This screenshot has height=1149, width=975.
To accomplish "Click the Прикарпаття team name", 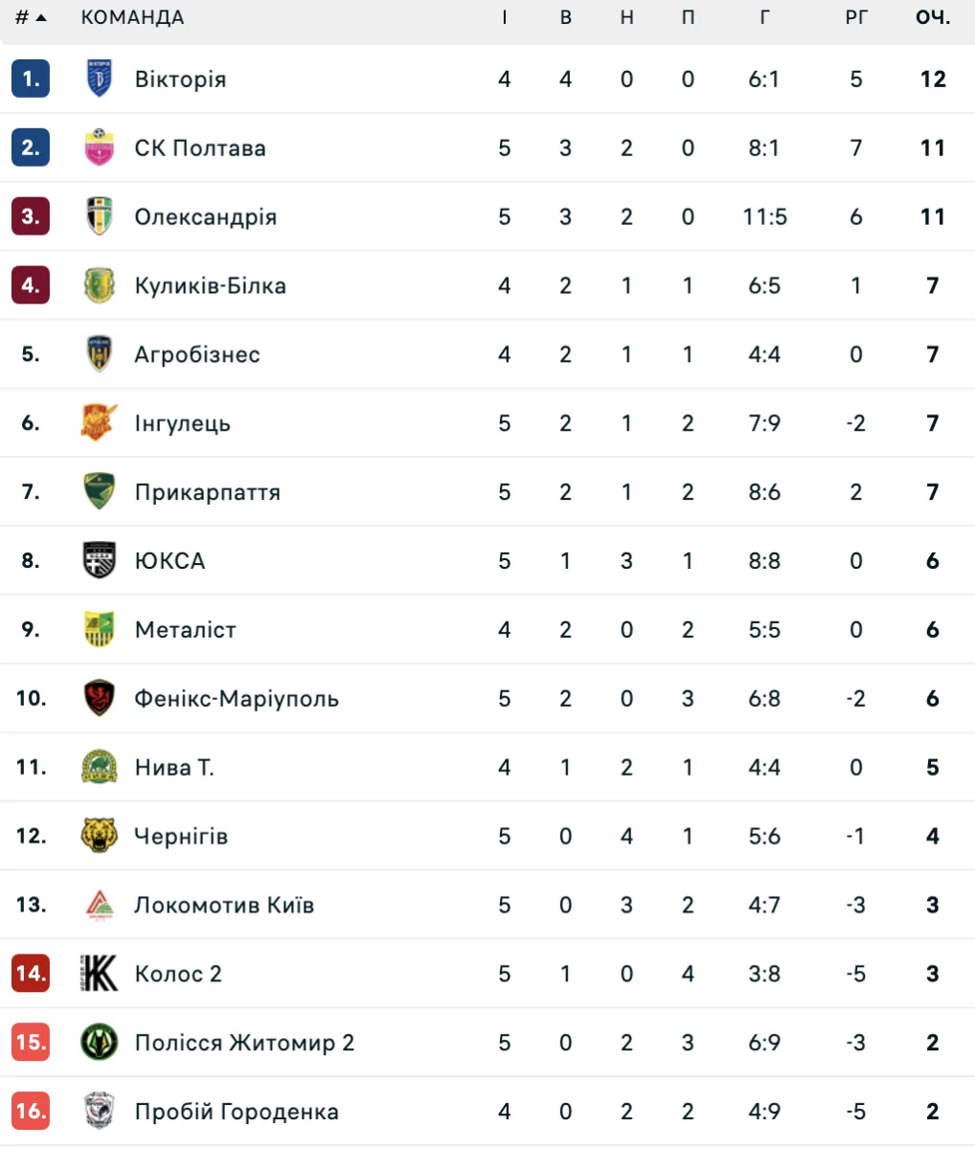I will [208, 492].
